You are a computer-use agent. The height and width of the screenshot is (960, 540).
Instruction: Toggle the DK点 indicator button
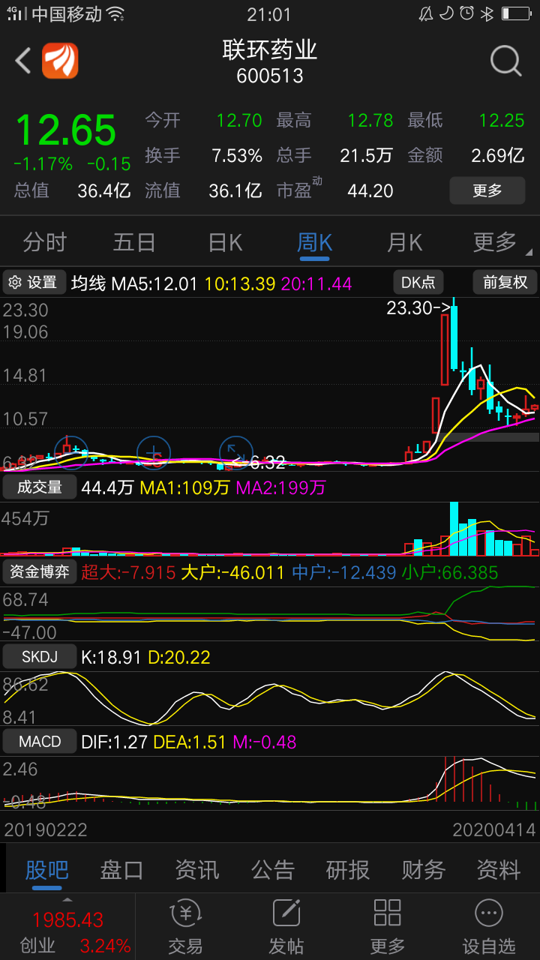point(418,283)
